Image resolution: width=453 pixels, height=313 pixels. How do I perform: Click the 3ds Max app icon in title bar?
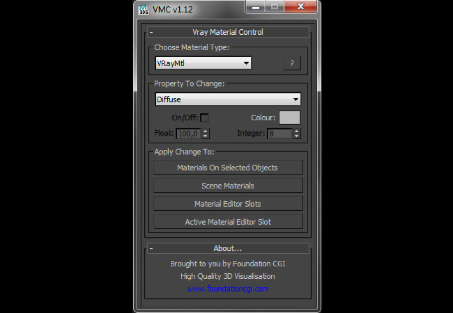pos(143,9)
